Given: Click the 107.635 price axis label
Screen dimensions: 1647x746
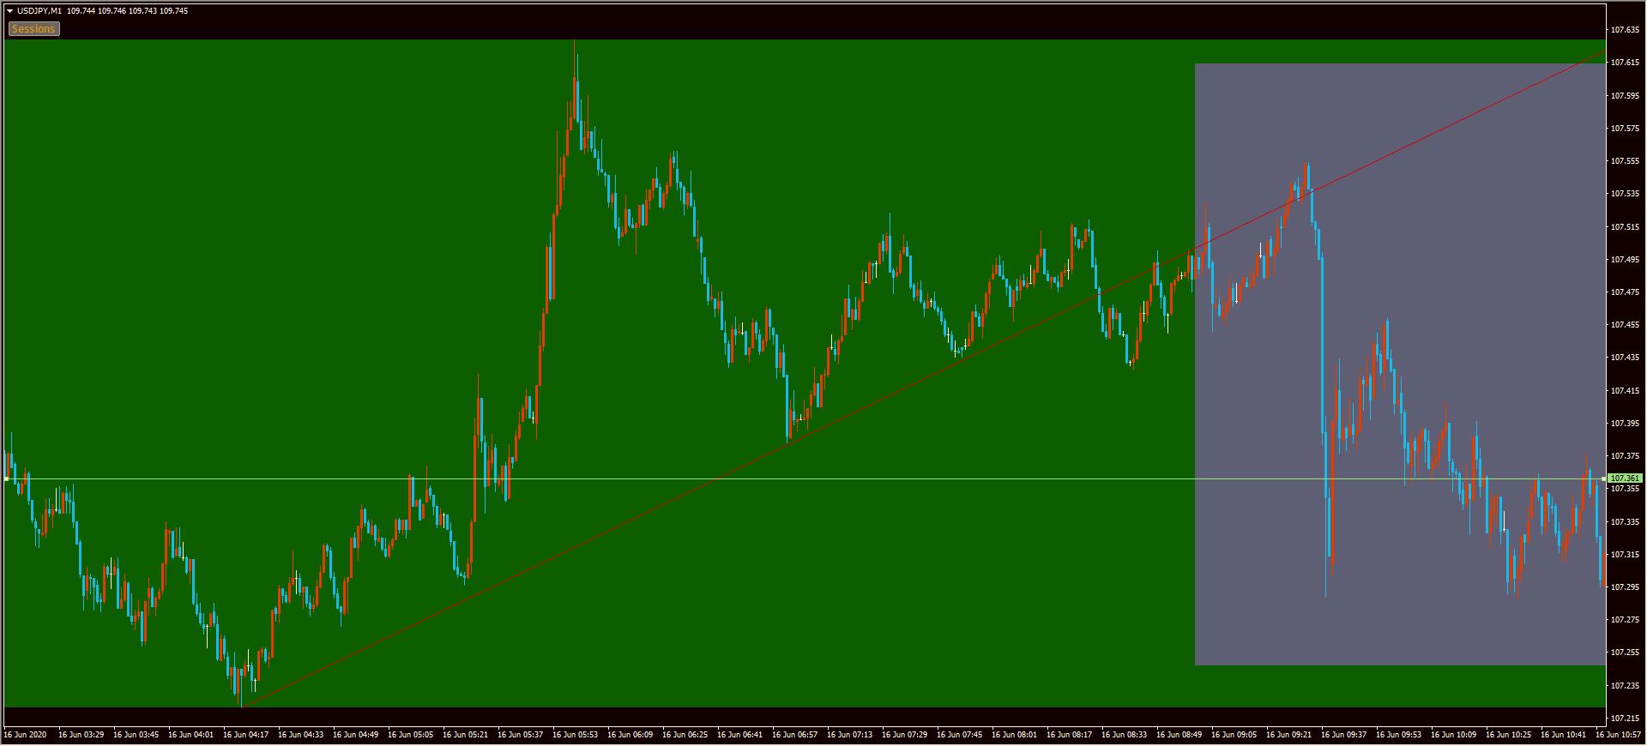Looking at the screenshot, I should click(1624, 30).
